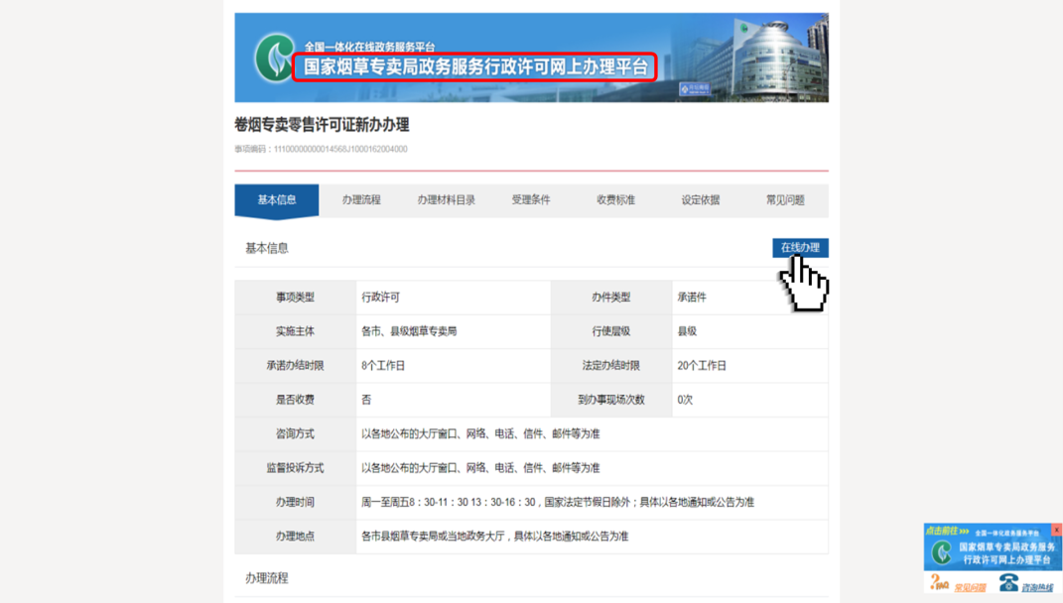The height and width of the screenshot is (603, 1063).
Task: Open the 办理材料目录 tab
Action: pyautogui.click(x=446, y=200)
